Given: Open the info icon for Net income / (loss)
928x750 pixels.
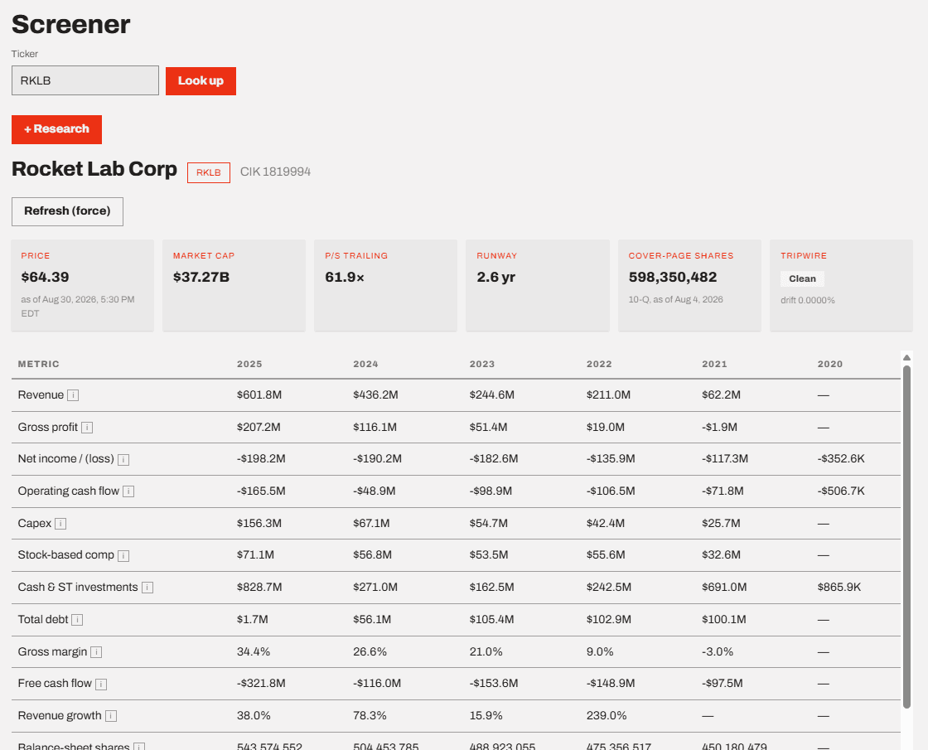Looking at the screenshot, I should pos(123,459).
